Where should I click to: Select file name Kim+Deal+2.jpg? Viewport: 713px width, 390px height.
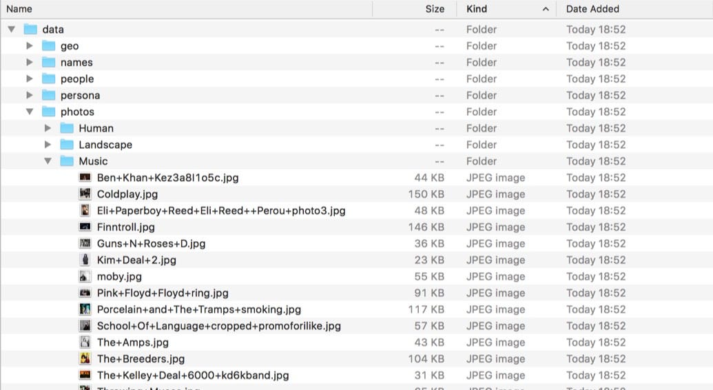(x=136, y=260)
